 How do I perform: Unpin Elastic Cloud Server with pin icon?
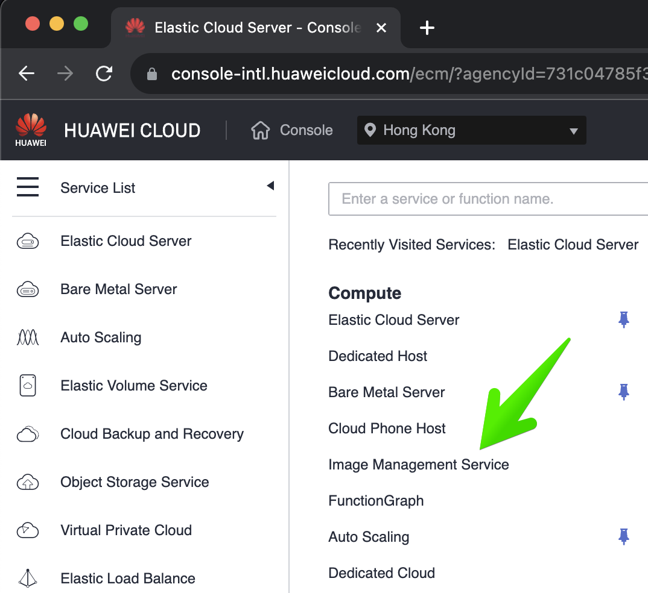pyautogui.click(x=624, y=320)
